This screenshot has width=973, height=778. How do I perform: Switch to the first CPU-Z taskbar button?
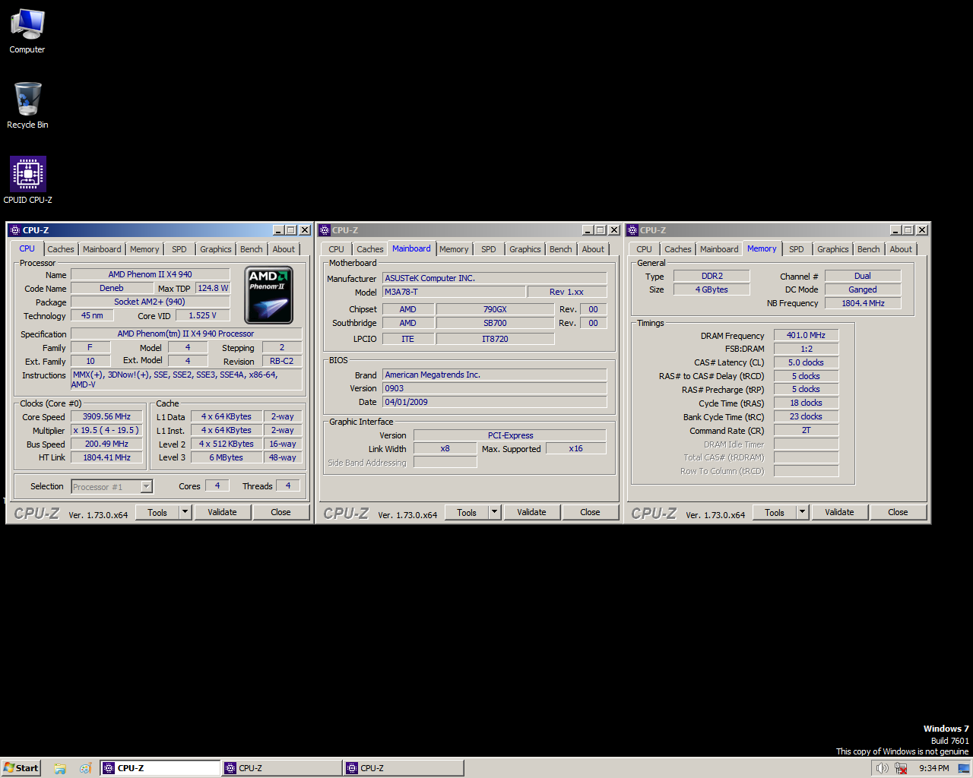pyautogui.click(x=160, y=768)
